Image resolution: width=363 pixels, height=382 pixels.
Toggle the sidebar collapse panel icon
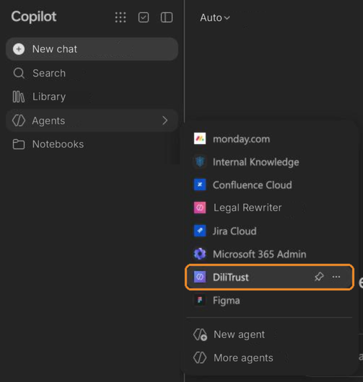(167, 17)
